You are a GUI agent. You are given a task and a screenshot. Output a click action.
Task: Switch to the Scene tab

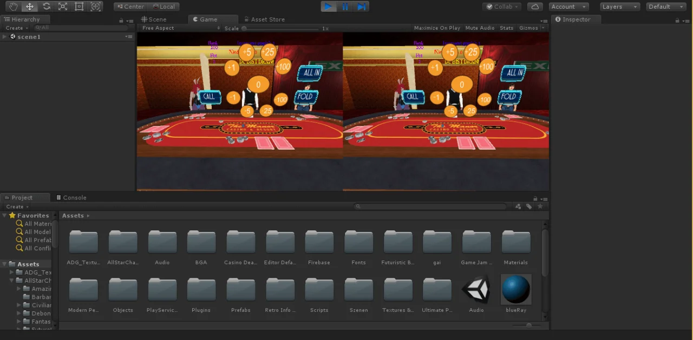(154, 19)
